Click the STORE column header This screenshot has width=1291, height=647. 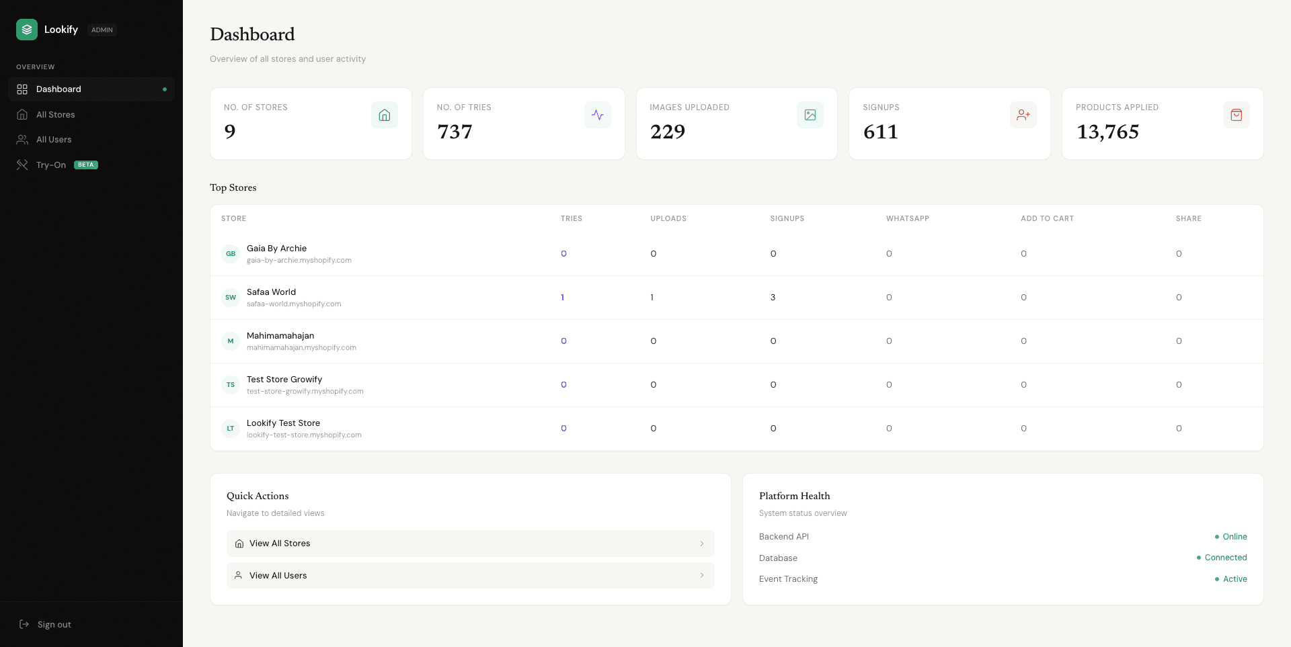click(x=233, y=218)
